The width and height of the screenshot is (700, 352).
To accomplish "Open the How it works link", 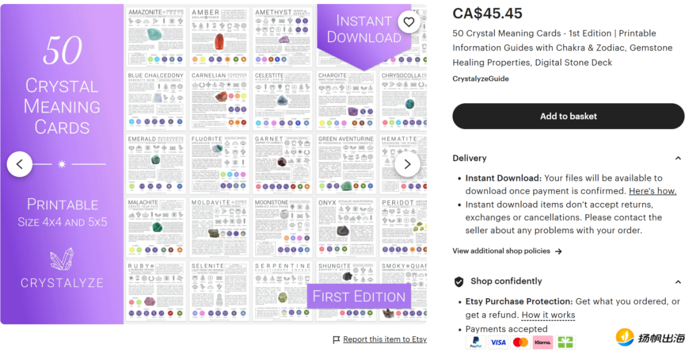I will [x=548, y=315].
